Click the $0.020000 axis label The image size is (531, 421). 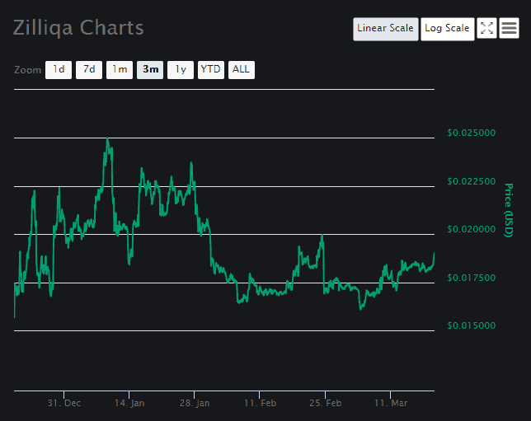[471, 230]
